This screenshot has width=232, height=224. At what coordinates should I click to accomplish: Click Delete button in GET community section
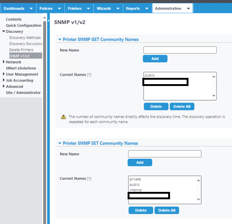coord(156,107)
